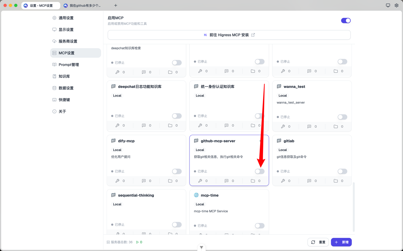Click the prompts chat icon on deepchat日志功能知识库 card
Screen dimensions: 403x251
tap(144, 125)
